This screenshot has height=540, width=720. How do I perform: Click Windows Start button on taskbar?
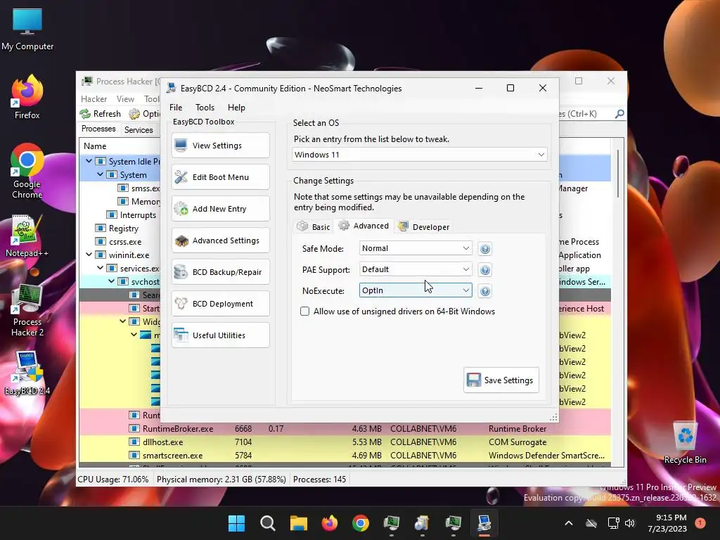tap(236, 523)
